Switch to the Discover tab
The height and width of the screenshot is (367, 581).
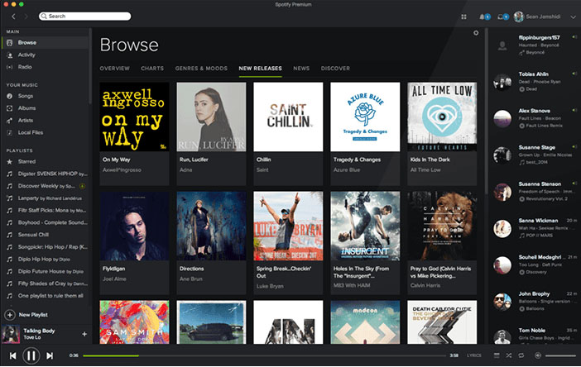tap(335, 69)
